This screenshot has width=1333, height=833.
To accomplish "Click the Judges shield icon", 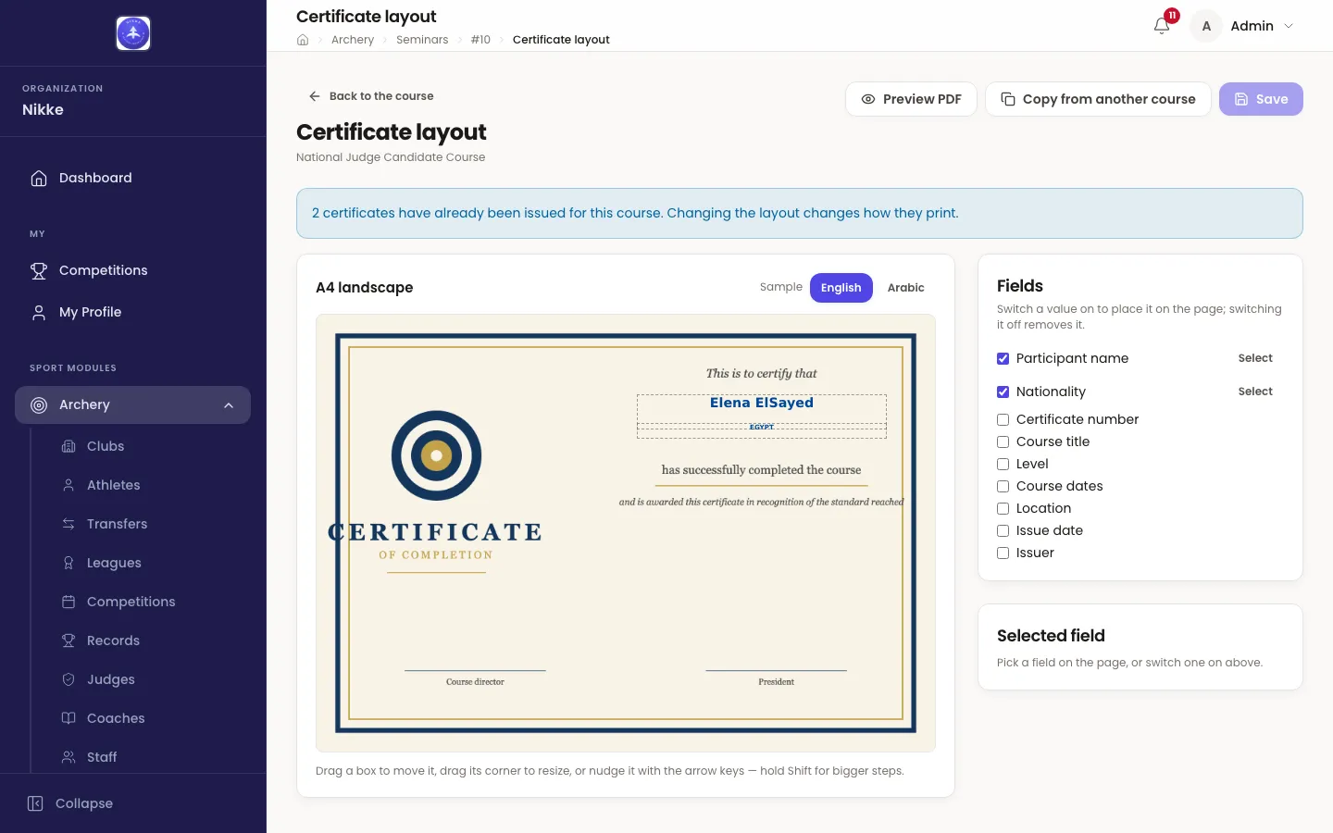I will pos(69,679).
